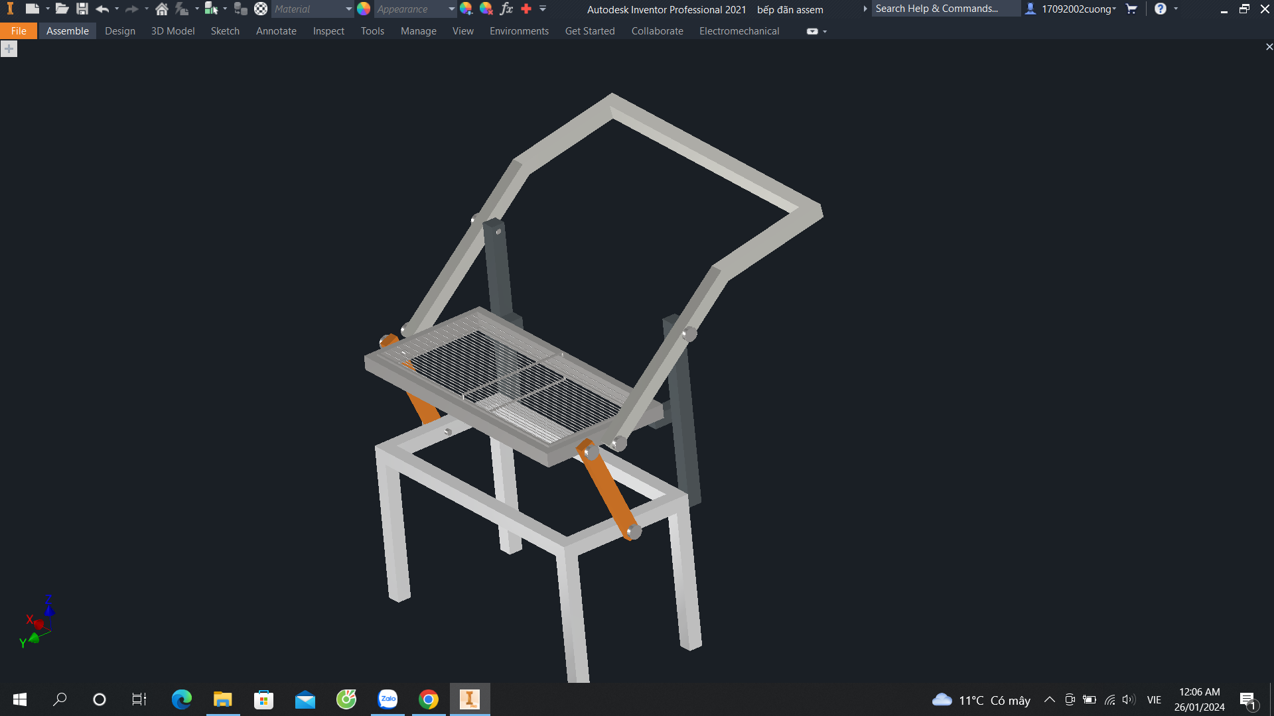
Task: Create a new file from quick access toolbar
Action: (32, 9)
